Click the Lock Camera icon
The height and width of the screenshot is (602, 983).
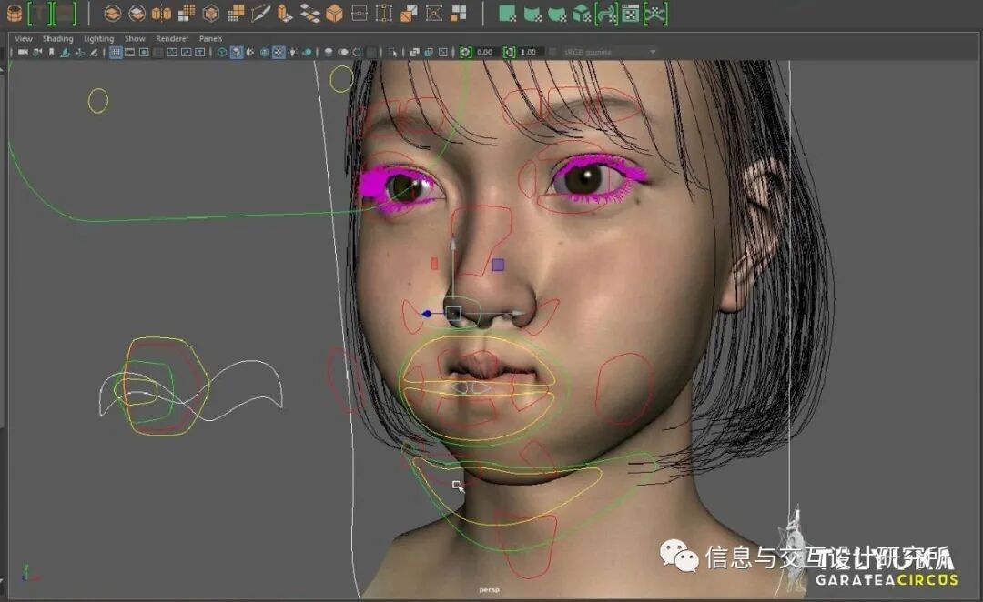(37, 52)
